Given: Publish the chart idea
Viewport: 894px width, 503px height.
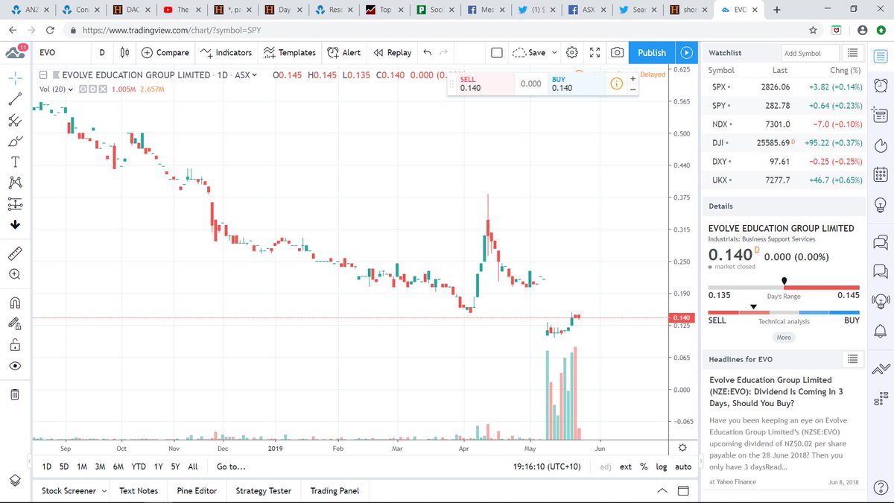Looking at the screenshot, I should 652,53.
